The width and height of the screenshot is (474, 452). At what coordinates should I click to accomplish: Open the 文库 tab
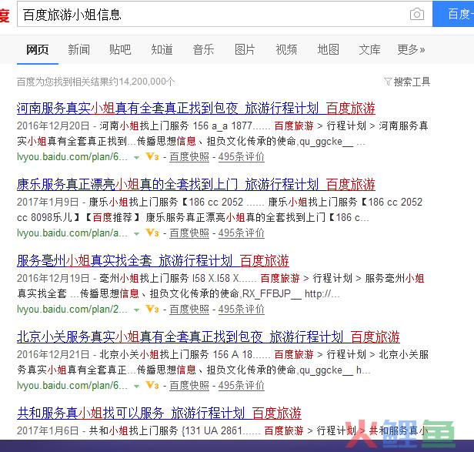click(x=369, y=49)
